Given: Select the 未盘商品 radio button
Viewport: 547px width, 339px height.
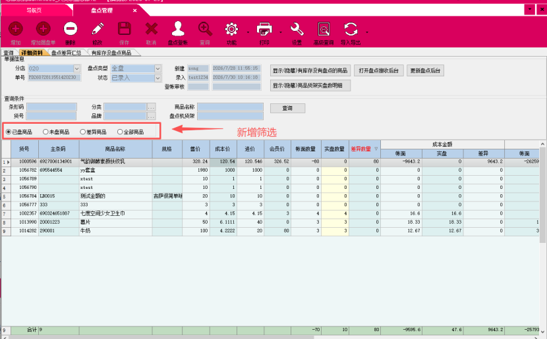Looking at the screenshot, I should (x=45, y=132).
